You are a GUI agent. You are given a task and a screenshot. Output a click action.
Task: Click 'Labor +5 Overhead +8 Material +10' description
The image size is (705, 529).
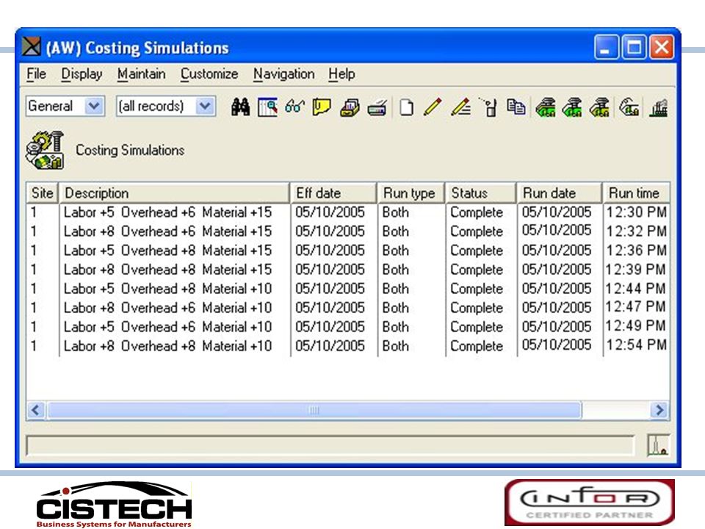click(x=167, y=289)
